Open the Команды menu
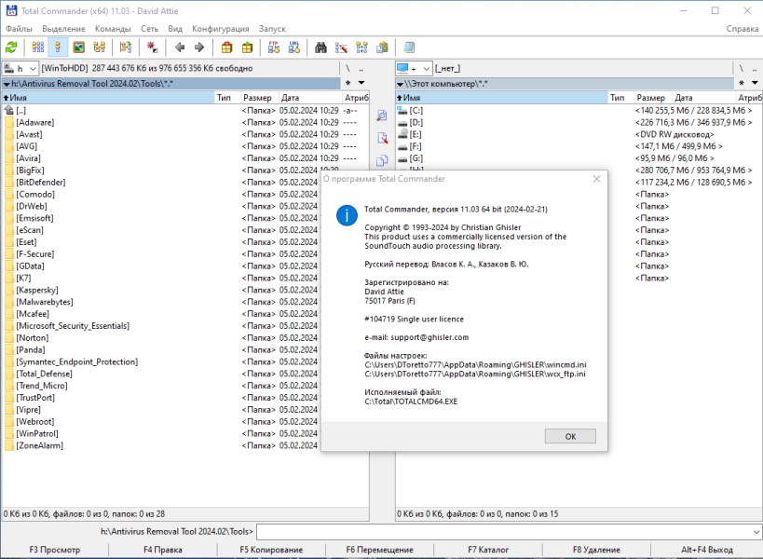 (113, 29)
